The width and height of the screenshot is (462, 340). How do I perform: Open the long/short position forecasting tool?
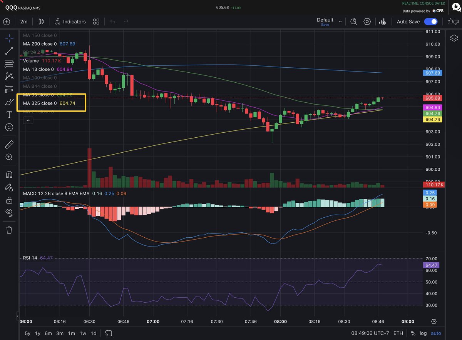point(9,89)
